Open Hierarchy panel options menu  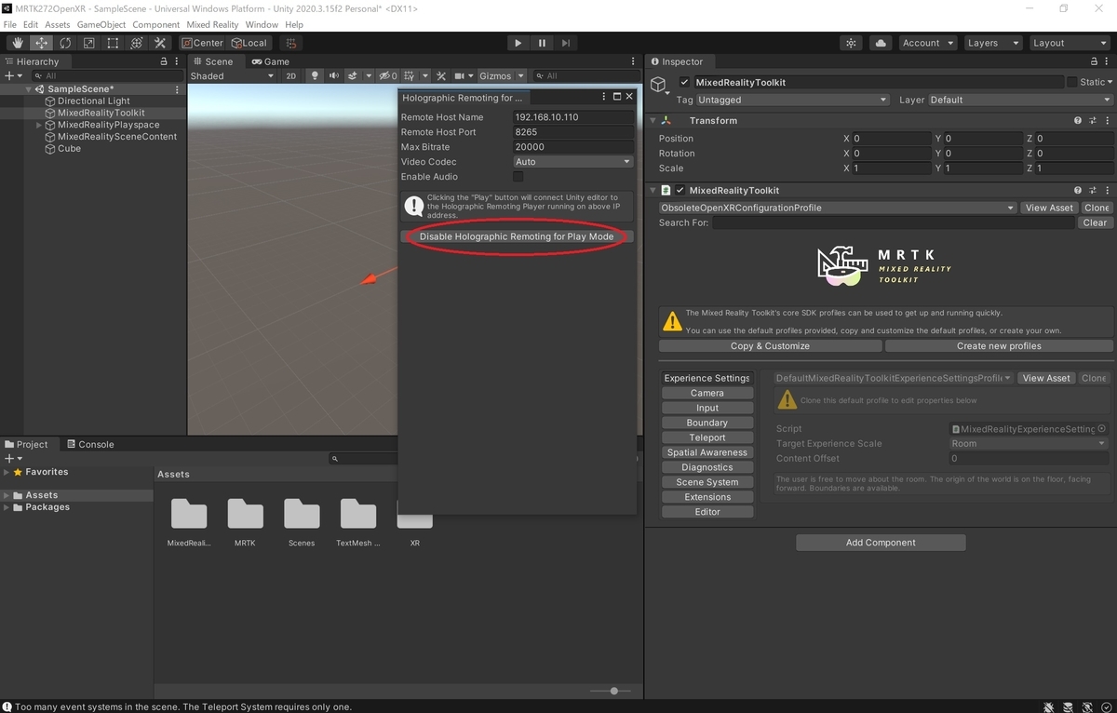(x=177, y=61)
